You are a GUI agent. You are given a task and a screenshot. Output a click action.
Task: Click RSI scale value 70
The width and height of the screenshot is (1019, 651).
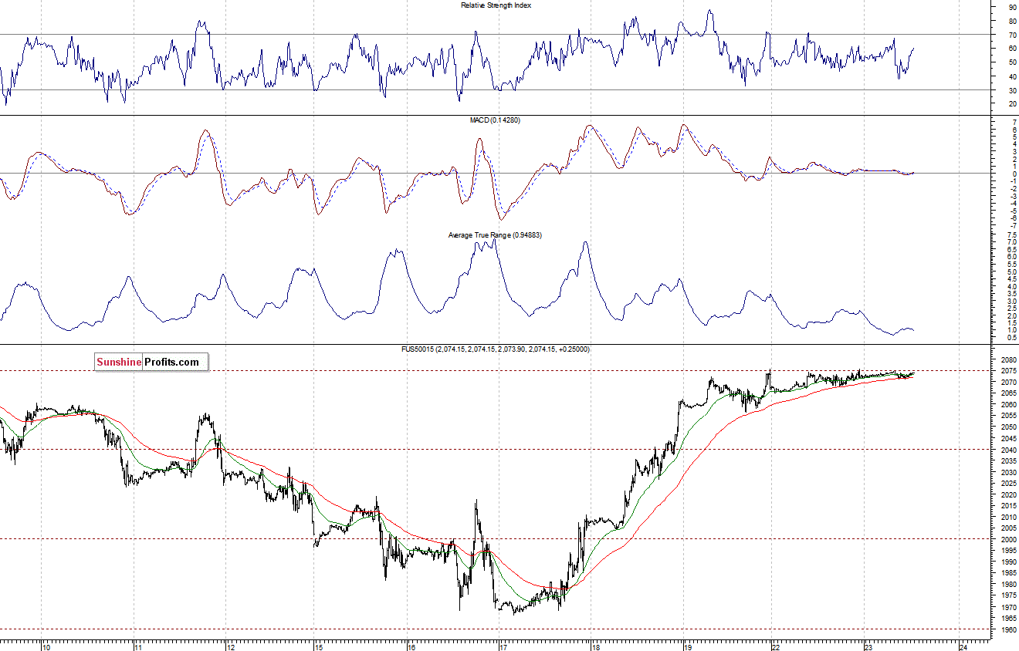[x=1012, y=35]
